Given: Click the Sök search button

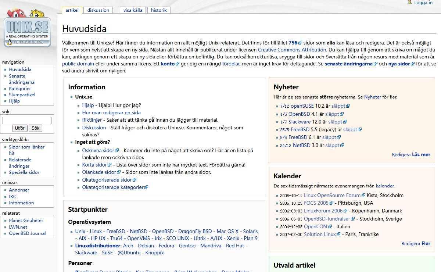Looking at the screenshot, I should coord(35,128).
